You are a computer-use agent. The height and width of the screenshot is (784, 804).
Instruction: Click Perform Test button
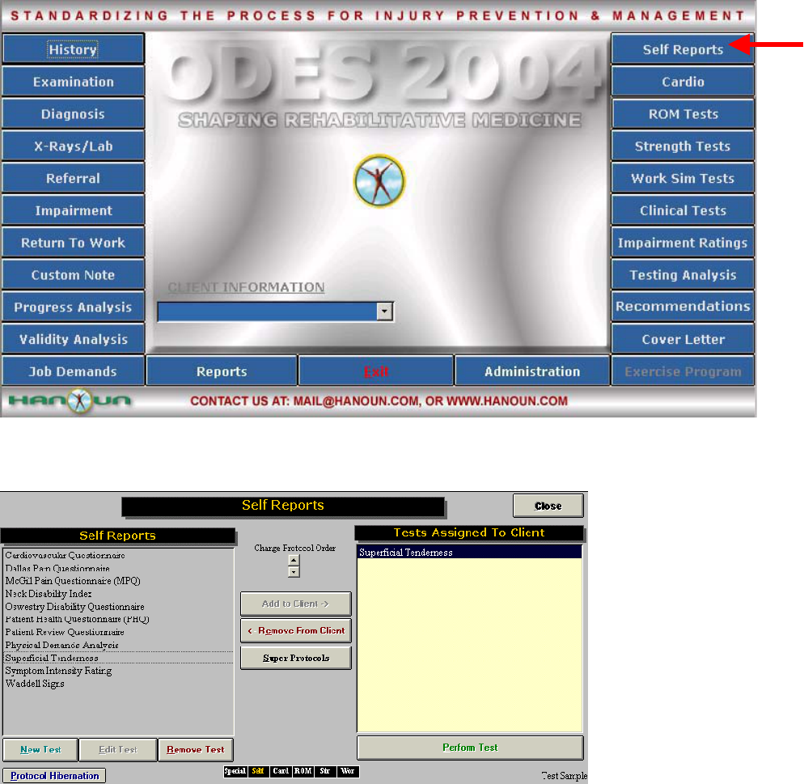coord(470,748)
